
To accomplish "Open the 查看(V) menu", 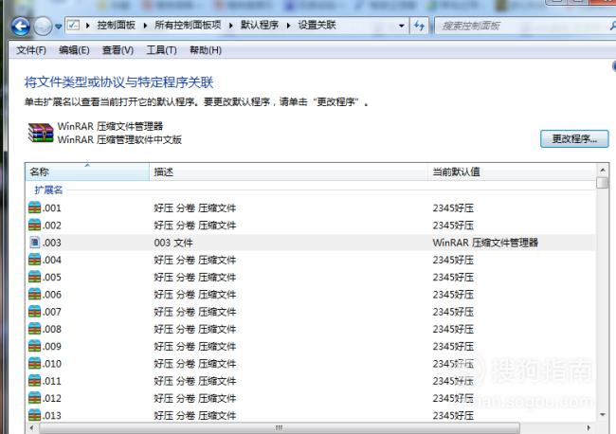I will click(118, 50).
